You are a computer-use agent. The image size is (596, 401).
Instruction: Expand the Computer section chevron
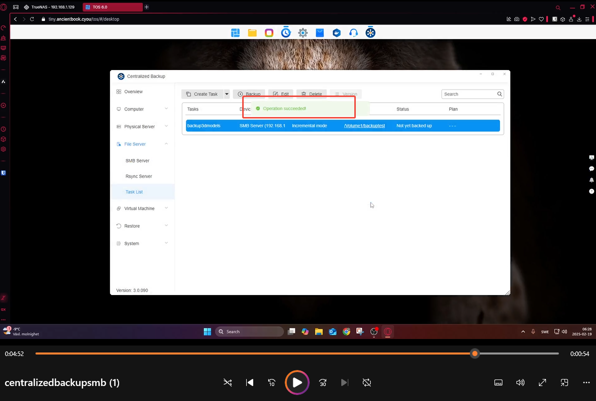166,108
